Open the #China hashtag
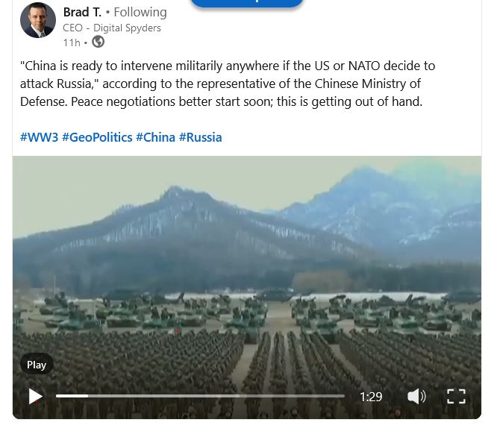This screenshot has width=491, height=431. click(x=155, y=137)
